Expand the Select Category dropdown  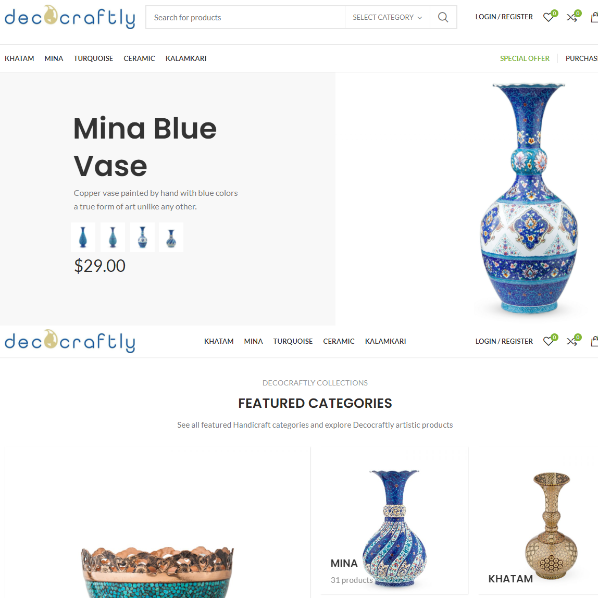point(387,17)
